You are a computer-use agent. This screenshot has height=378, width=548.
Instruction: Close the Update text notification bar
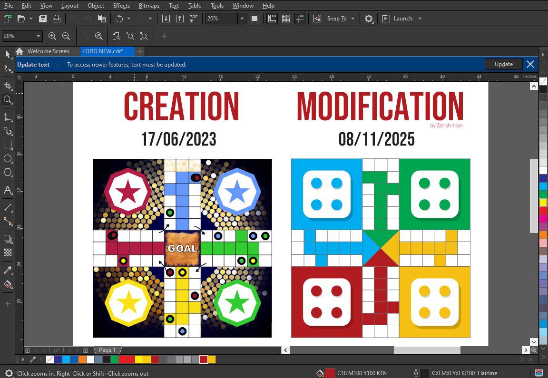click(530, 64)
